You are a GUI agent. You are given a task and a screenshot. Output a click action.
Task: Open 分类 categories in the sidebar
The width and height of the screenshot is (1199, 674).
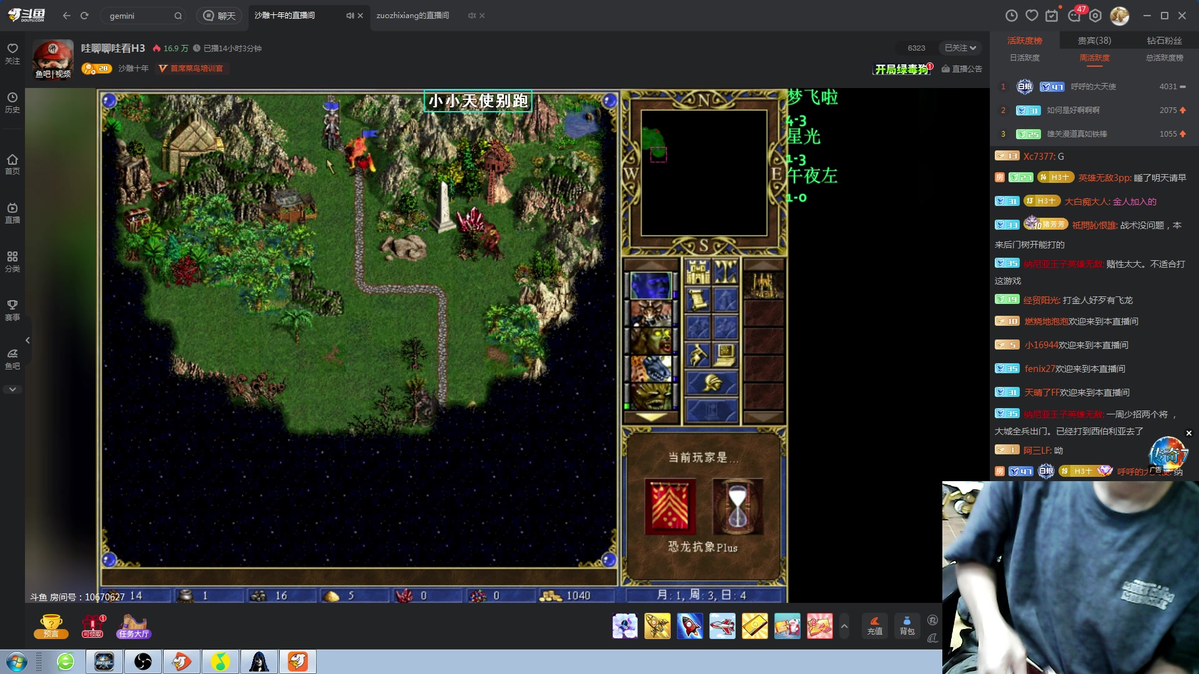12,261
